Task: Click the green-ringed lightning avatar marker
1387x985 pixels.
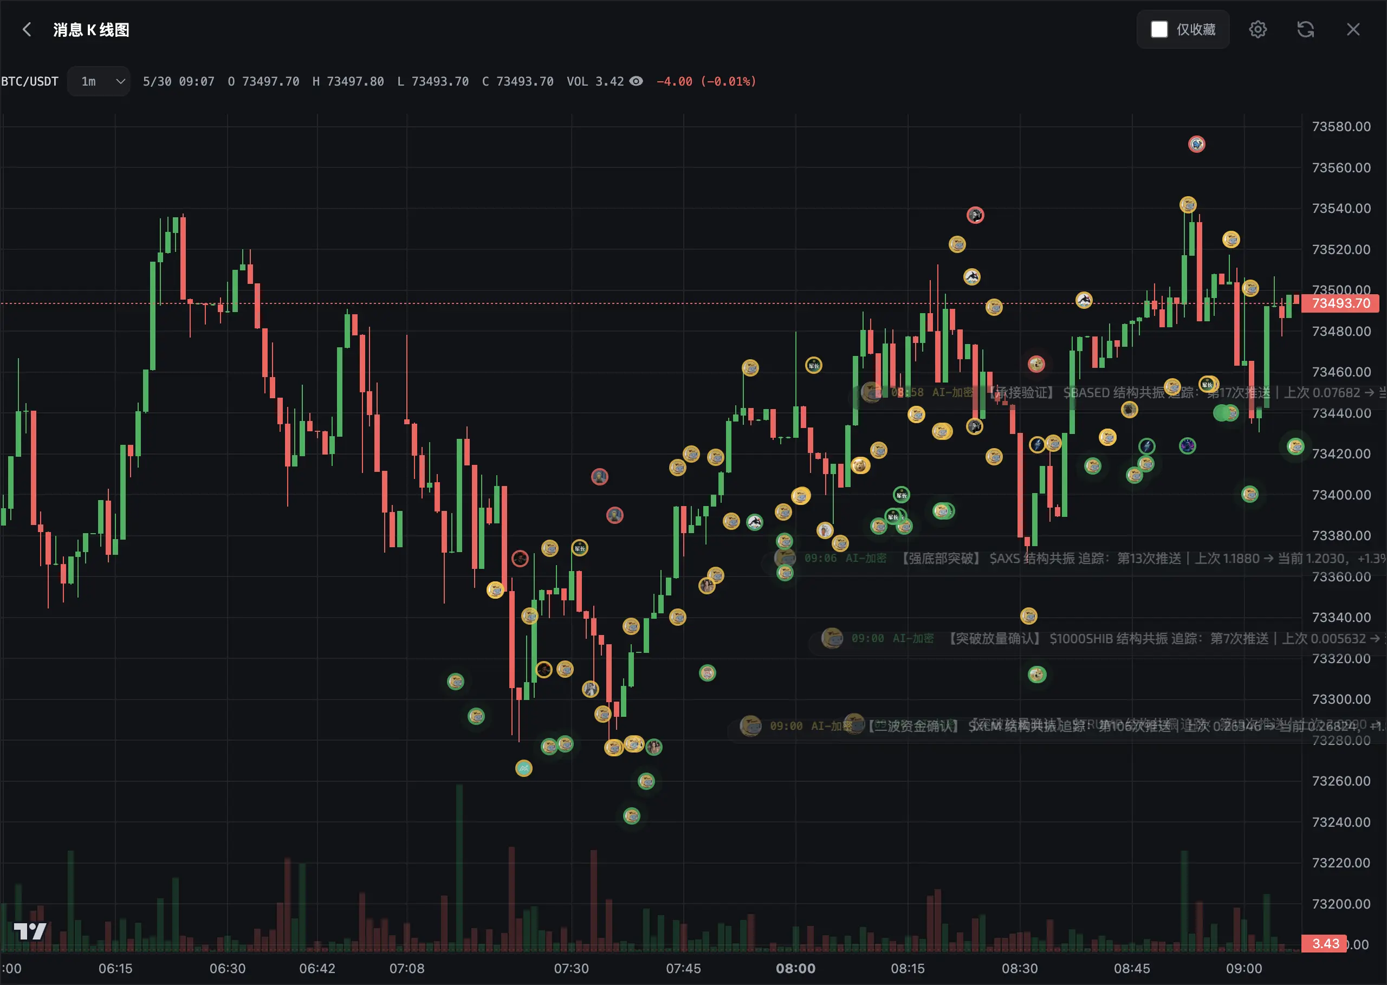Action: 1147,446
